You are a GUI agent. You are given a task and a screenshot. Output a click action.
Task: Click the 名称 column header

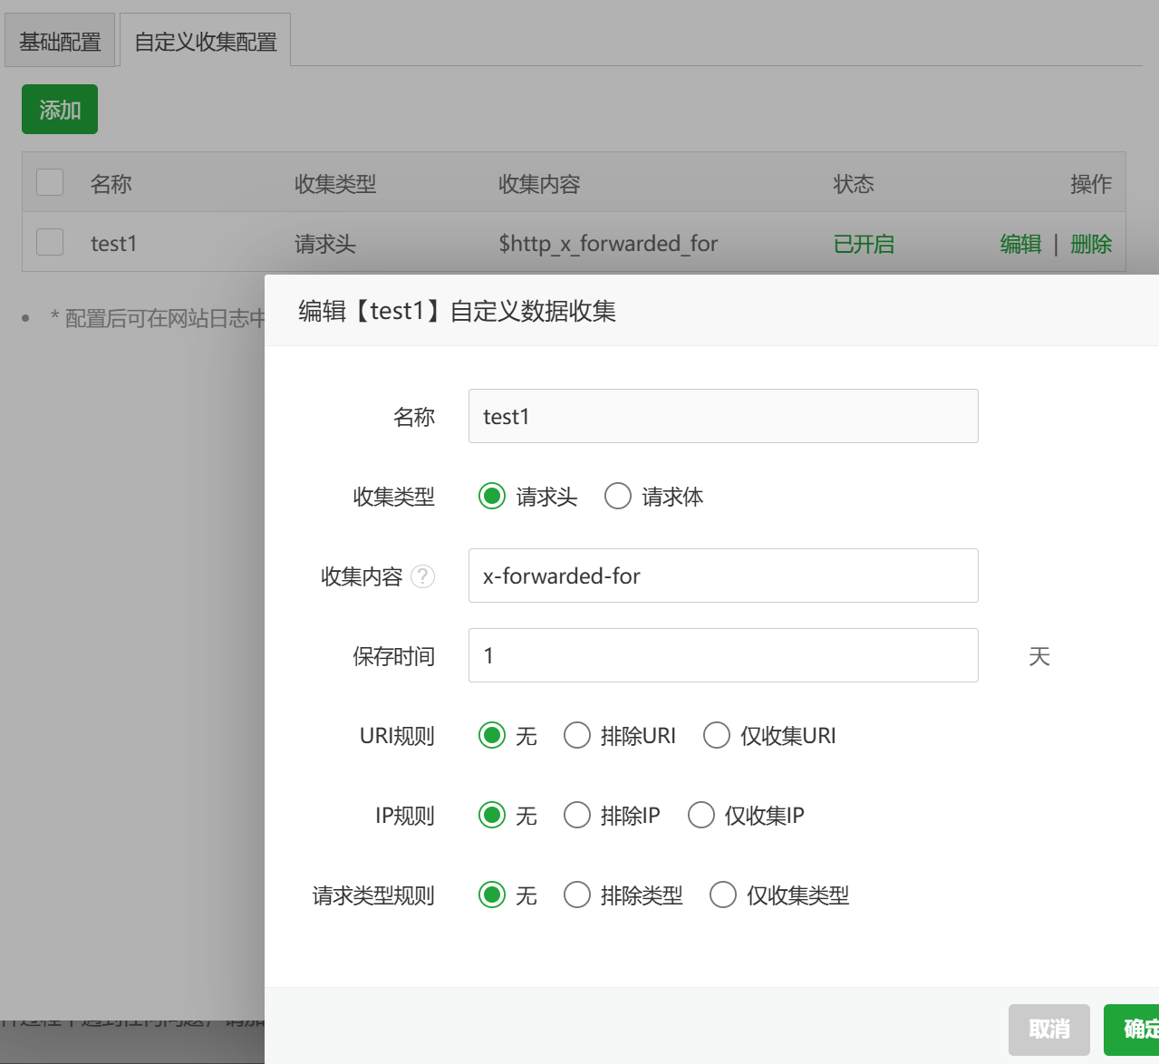[x=111, y=184]
